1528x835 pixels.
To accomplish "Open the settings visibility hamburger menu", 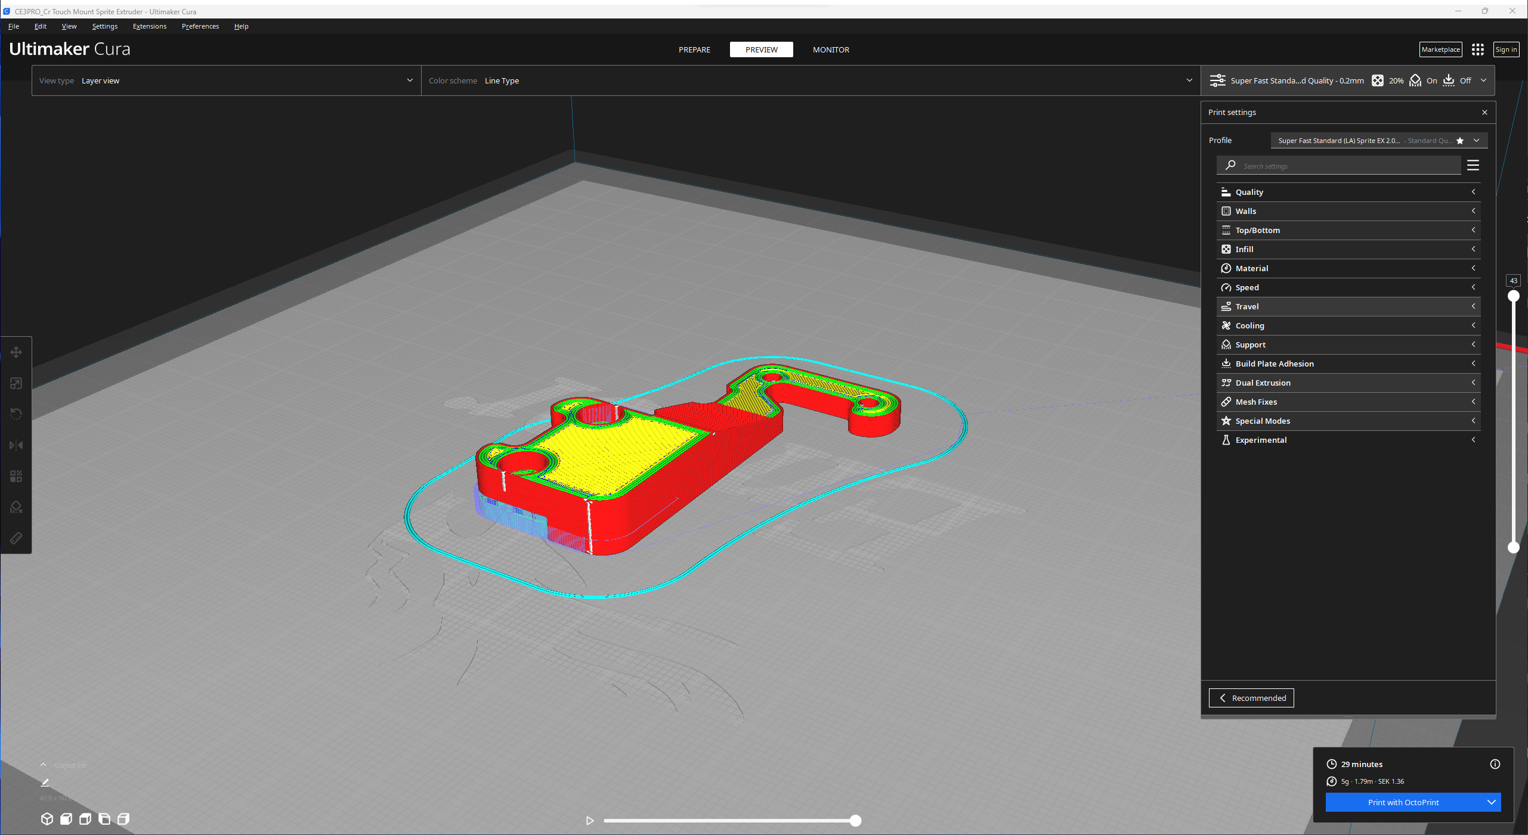I will click(1473, 165).
